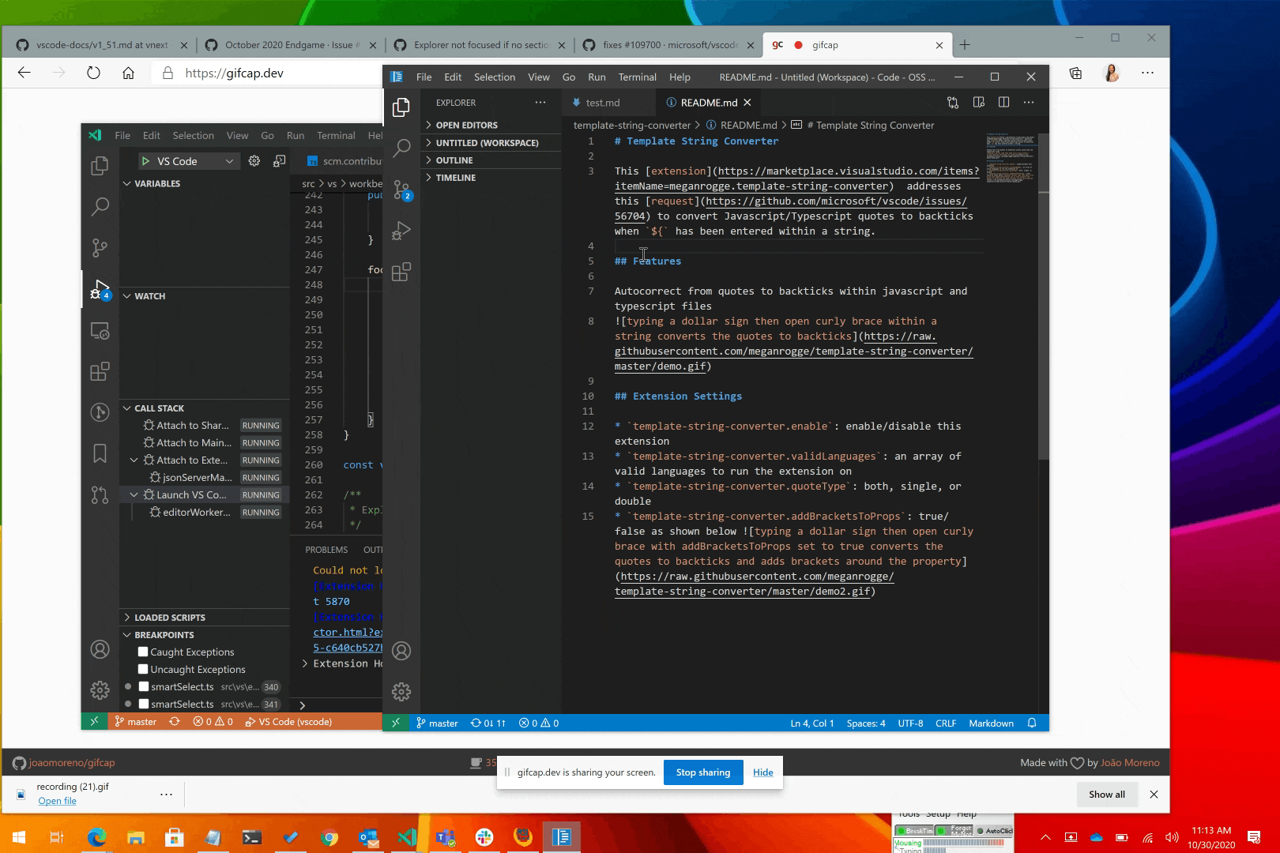Open launch.json gear in debug toolbar
The height and width of the screenshot is (853, 1280).
click(x=254, y=161)
